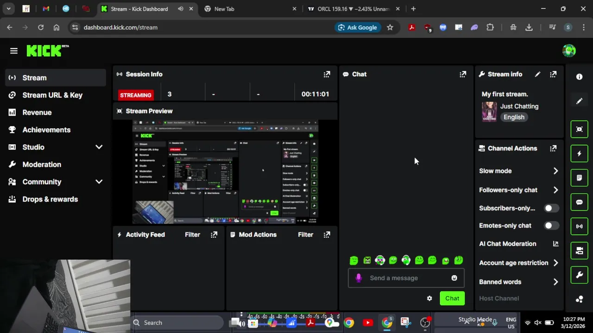
Task: Open chat settings gear icon
Action: 429,298
